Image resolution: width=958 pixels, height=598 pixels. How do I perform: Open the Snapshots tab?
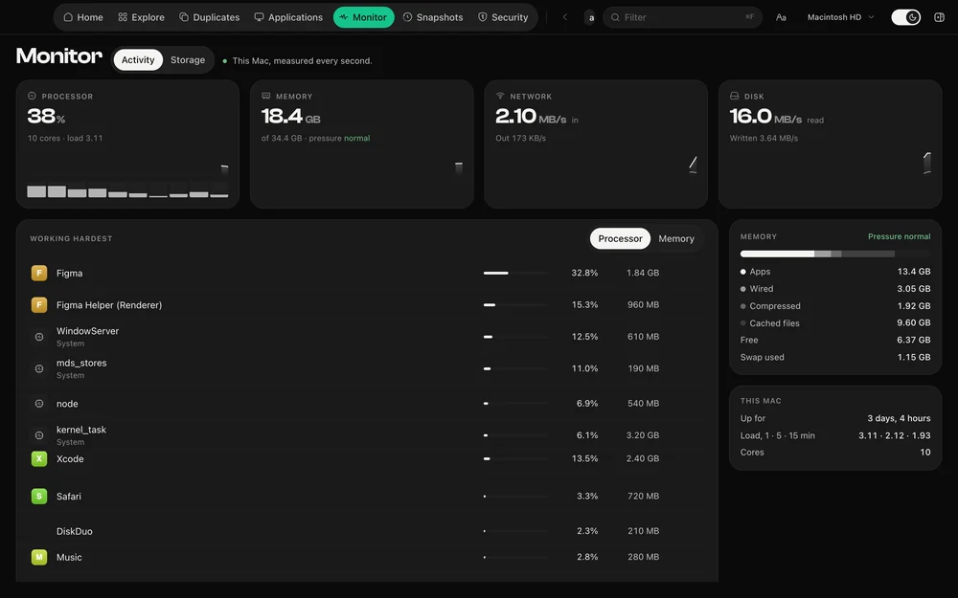coord(433,17)
